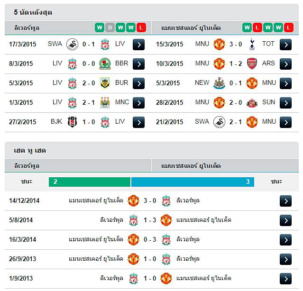Open details arrow for SWA vs LIV match
Image resolution: width=303 pixels, height=291 pixels.
pyautogui.click(x=138, y=45)
